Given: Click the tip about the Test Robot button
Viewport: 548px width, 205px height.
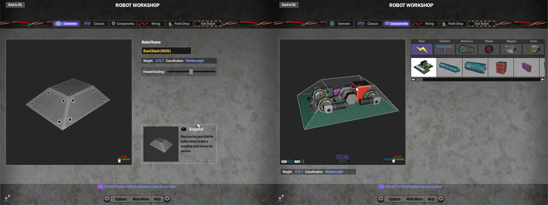Looking at the screenshot, I should (x=413, y=187).
